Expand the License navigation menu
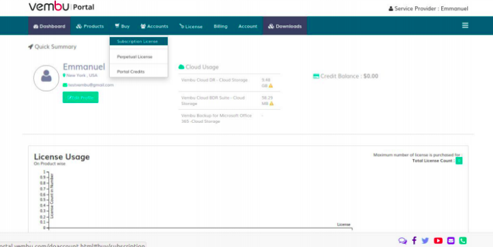 (191, 26)
